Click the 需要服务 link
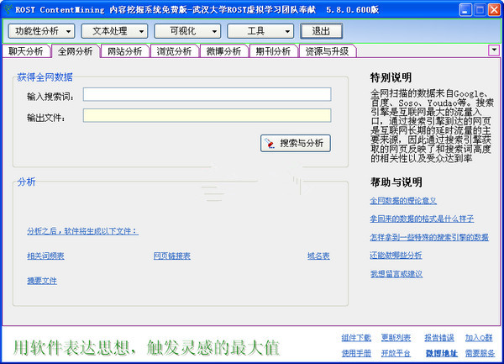Viewport: 504px width, 364px height. pos(480,353)
